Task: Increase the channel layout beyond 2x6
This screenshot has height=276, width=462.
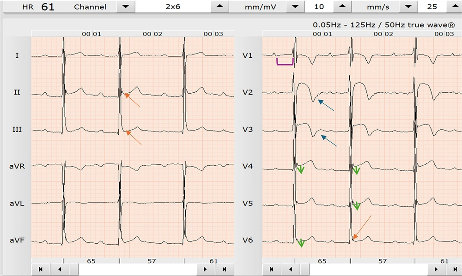Action: (219, 6)
